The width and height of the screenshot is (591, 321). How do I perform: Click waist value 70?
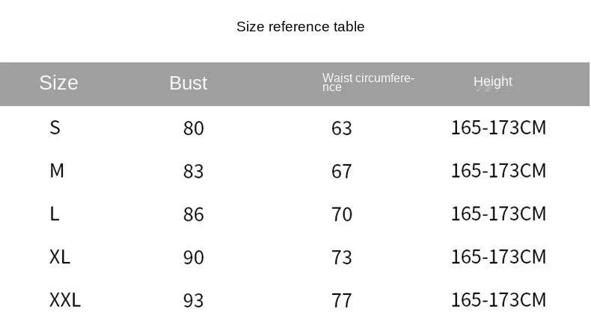pos(341,215)
